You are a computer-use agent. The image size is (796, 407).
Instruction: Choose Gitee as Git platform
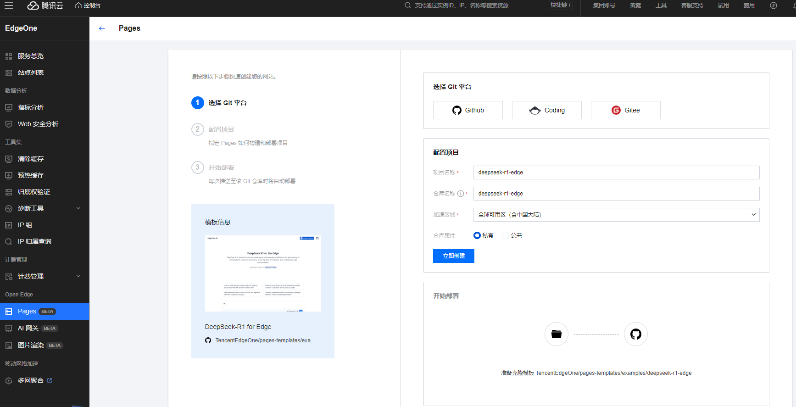(x=626, y=110)
